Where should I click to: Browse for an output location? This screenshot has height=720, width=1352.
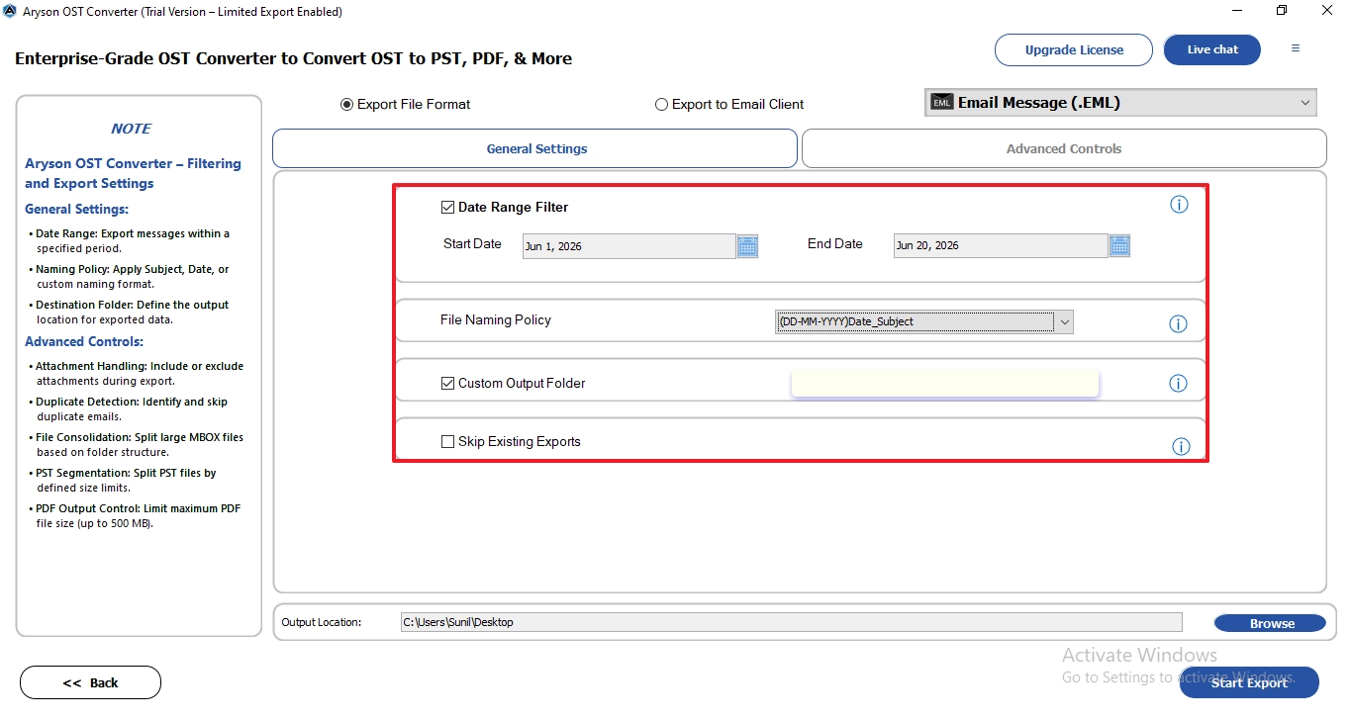point(1270,623)
